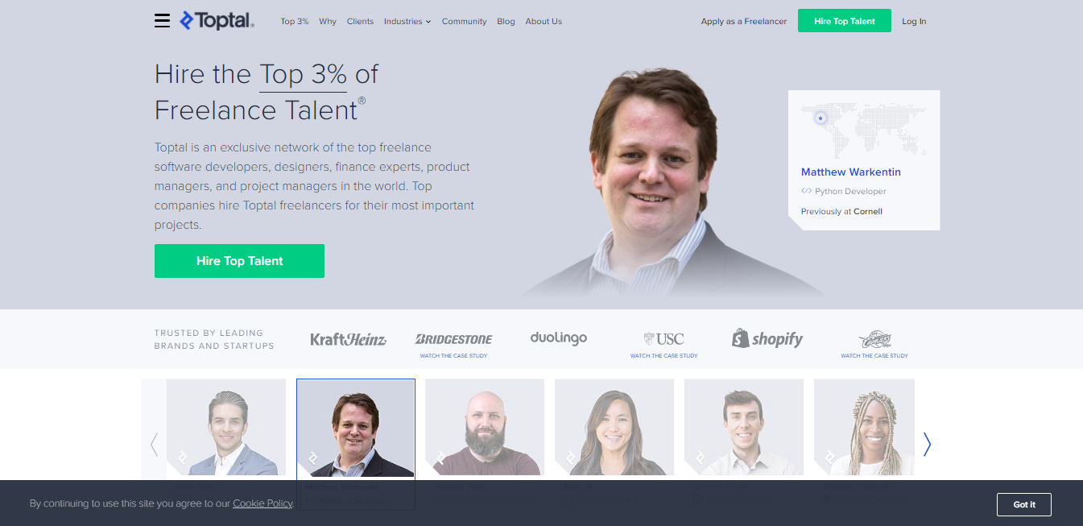This screenshot has width=1083, height=526.
Task: Click the Shopify logo
Action: point(767,338)
